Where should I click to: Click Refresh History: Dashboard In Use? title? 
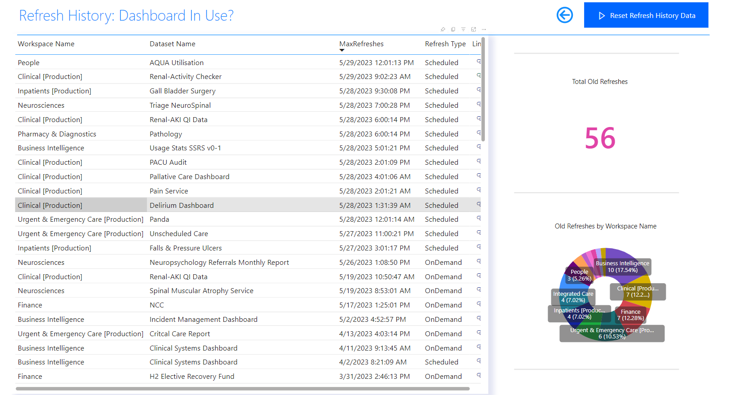[126, 16]
